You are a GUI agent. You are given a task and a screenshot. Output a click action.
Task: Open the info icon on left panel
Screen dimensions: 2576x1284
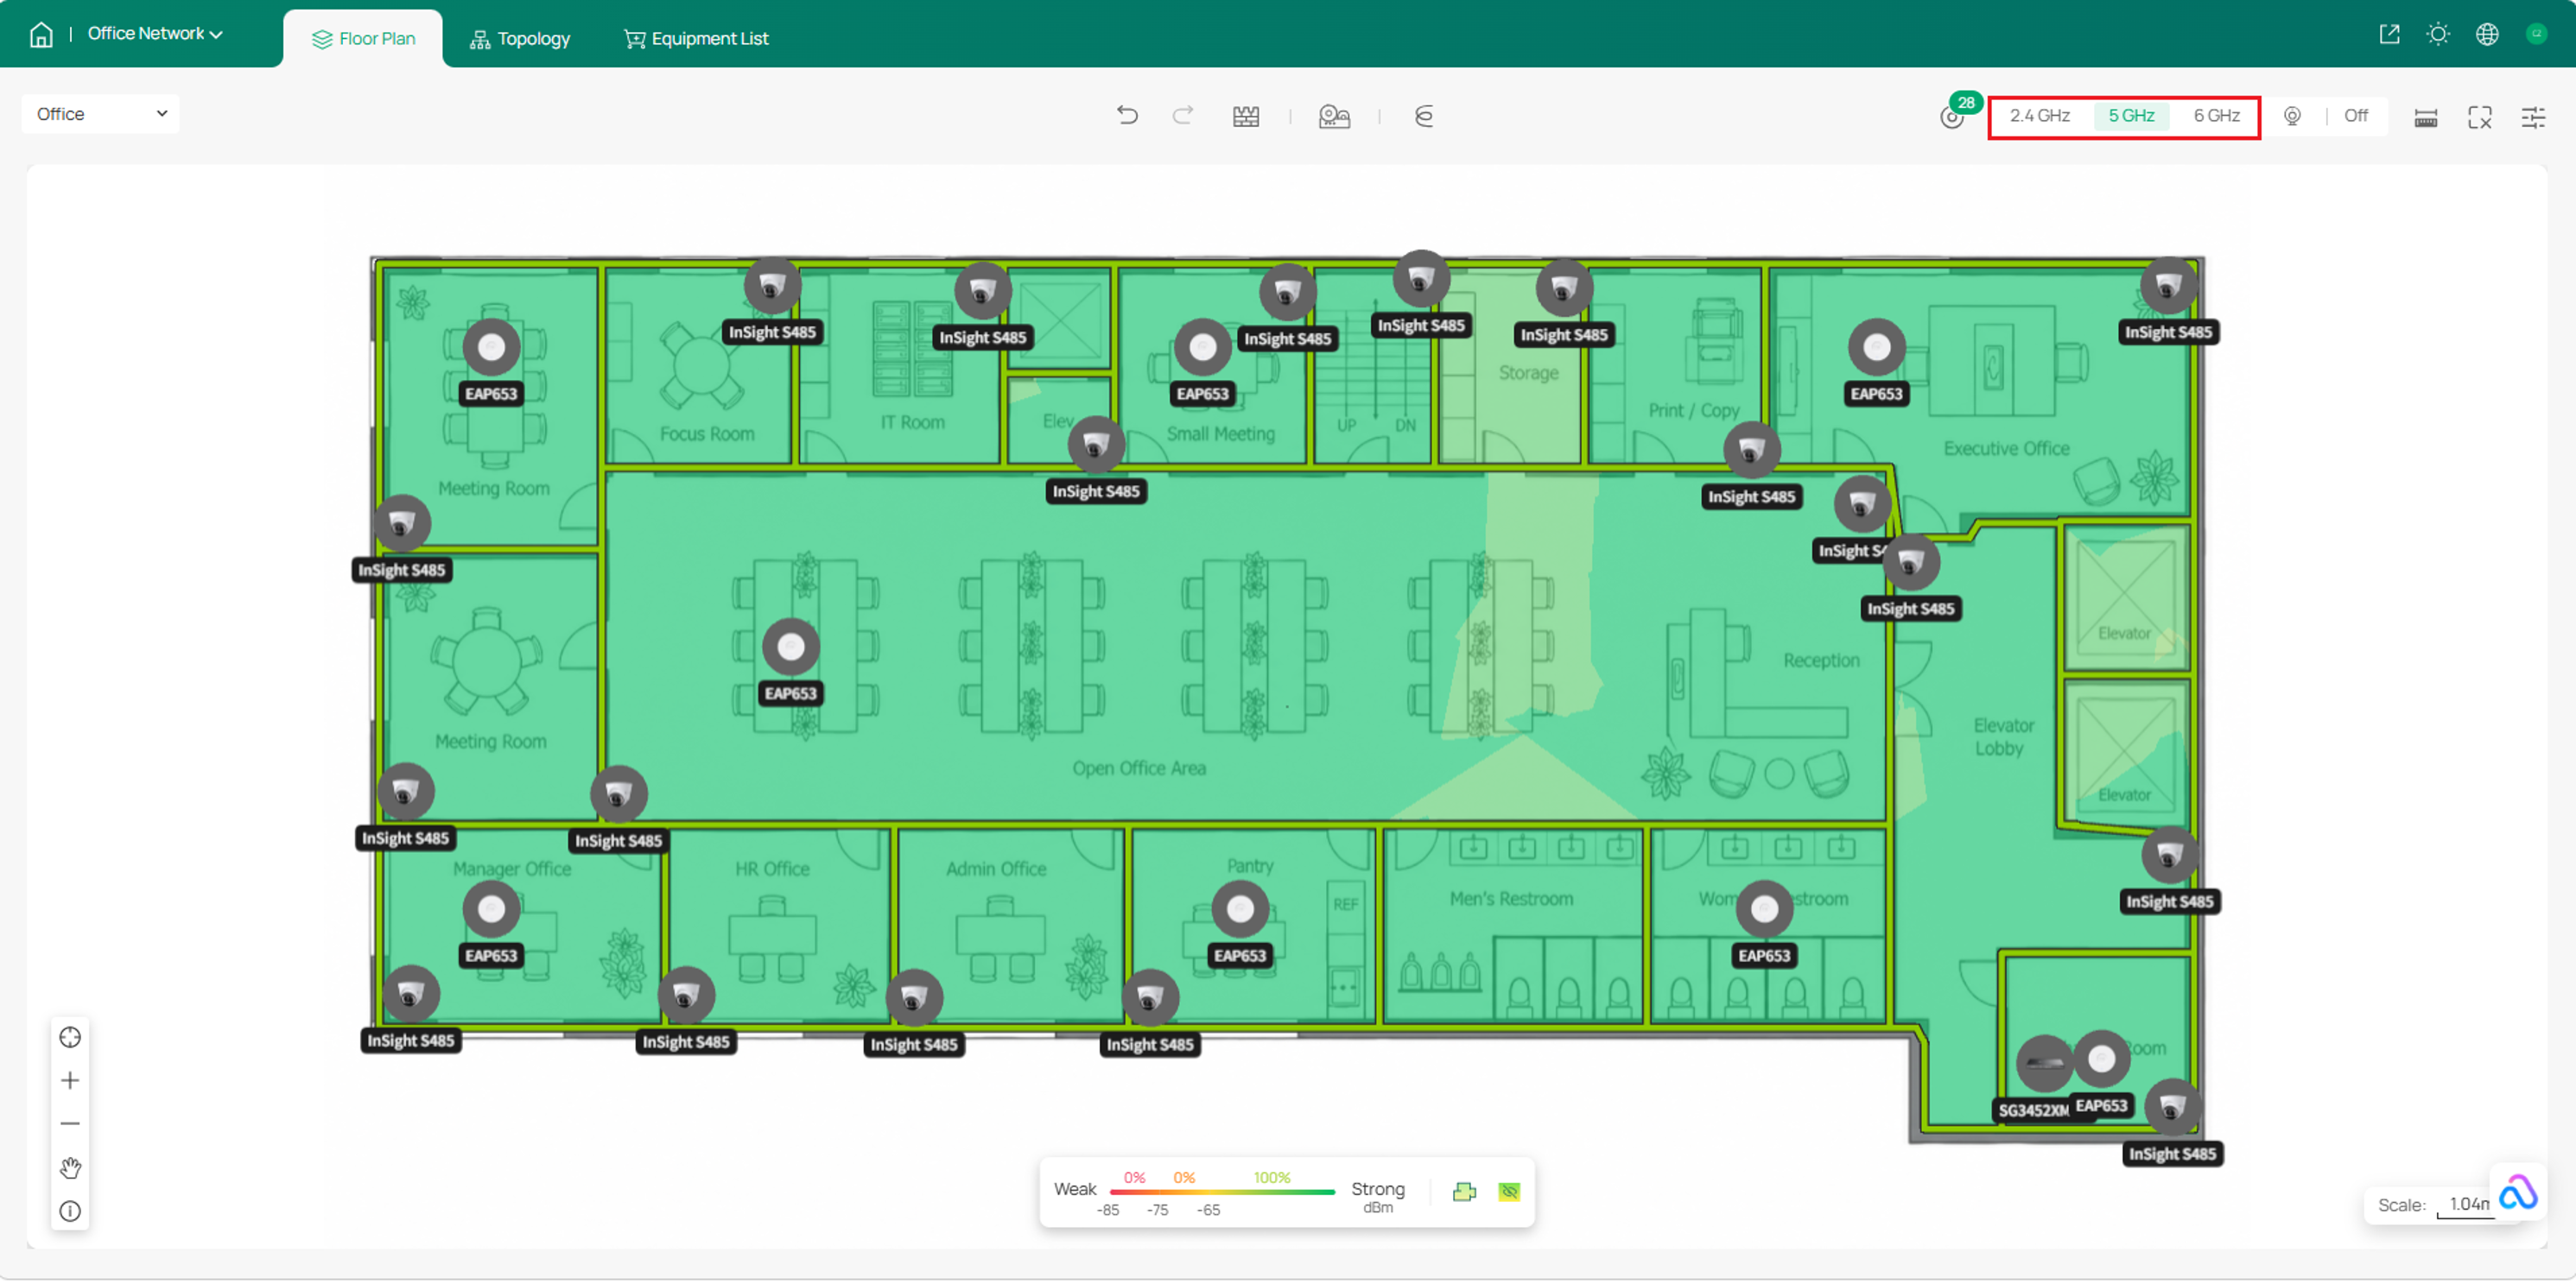(x=70, y=1211)
